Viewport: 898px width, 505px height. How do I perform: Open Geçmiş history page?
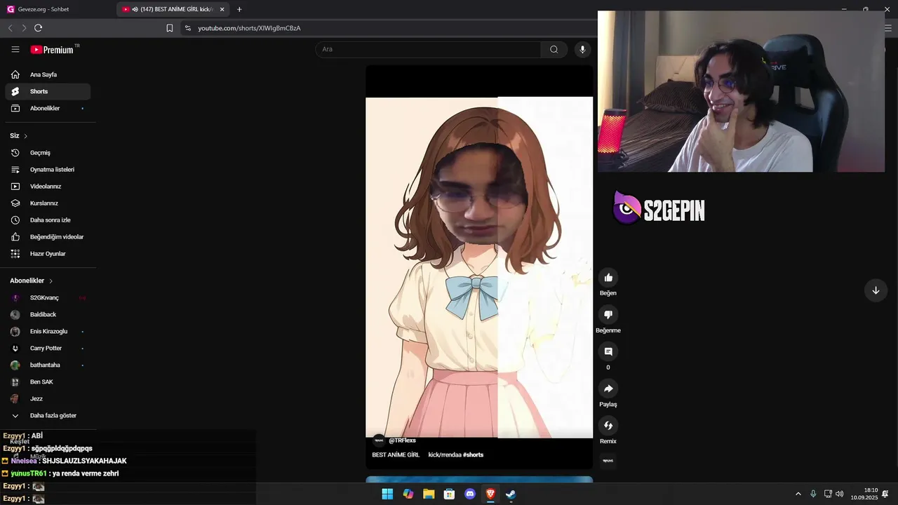(x=48, y=153)
